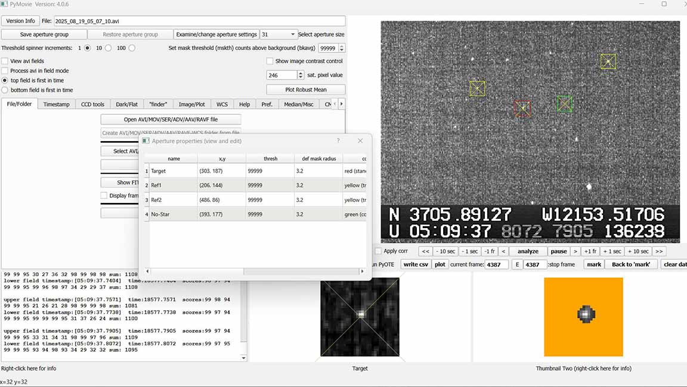Viewport: 687px width, 387px height.
Task: Jump to first frame with << button
Action: pos(425,251)
